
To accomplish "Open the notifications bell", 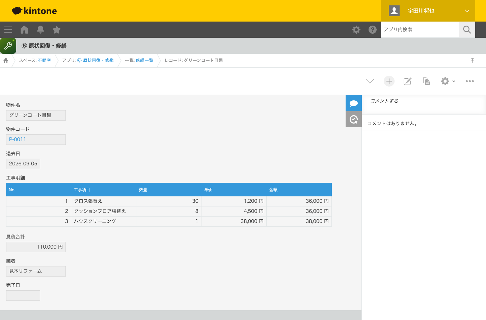I will (40, 30).
